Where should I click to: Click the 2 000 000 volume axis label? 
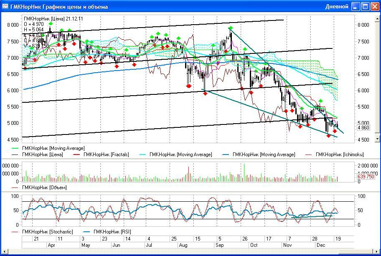click(x=368, y=166)
